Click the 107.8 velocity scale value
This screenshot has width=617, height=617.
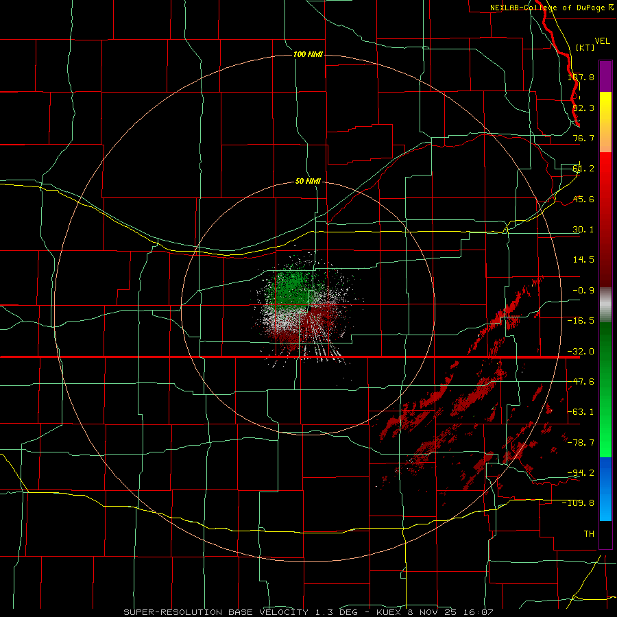click(581, 77)
